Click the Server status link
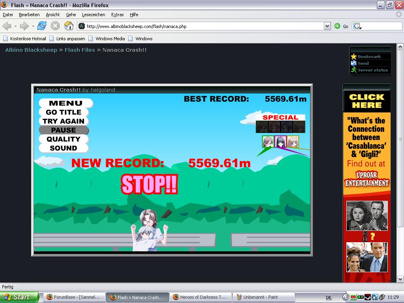404x303 pixels. tap(372, 70)
